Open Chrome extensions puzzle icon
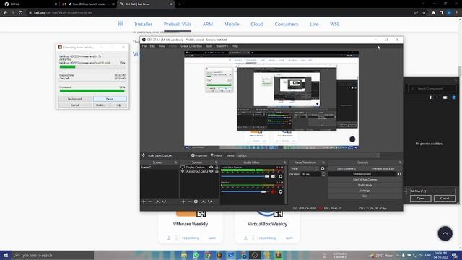This screenshot has height=260, width=462. (x=433, y=13)
